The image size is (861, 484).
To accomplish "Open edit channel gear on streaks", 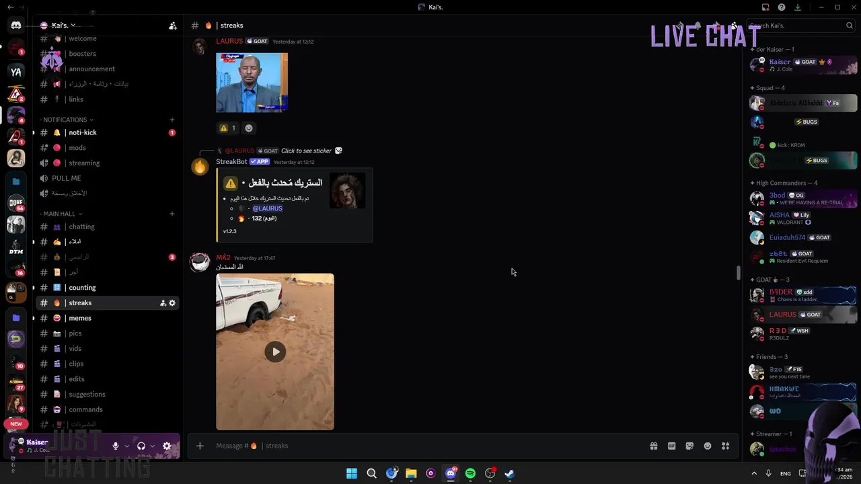I will 172,303.
